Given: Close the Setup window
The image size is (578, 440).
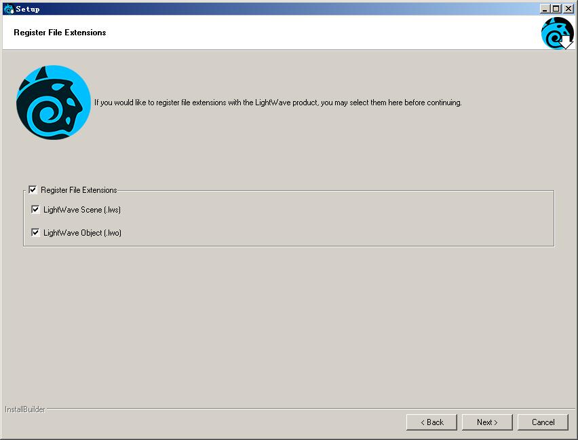Looking at the screenshot, I should pyautogui.click(x=568, y=9).
